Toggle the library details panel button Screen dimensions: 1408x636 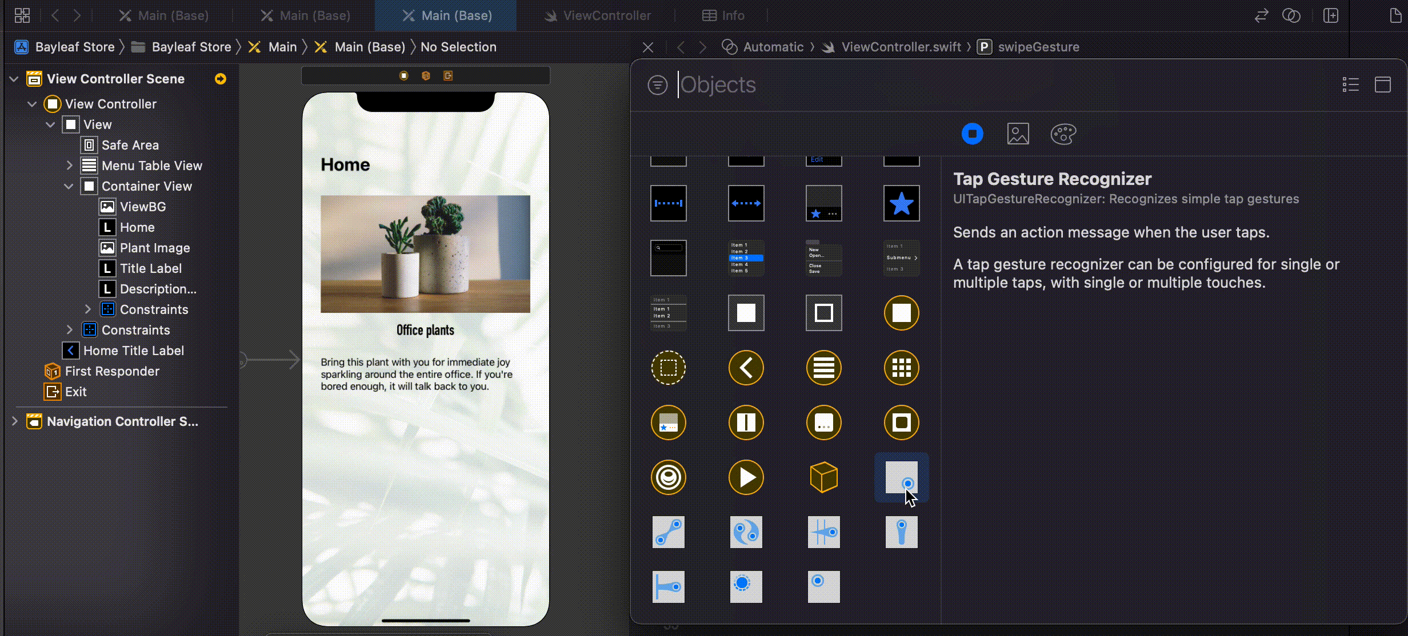point(1382,84)
